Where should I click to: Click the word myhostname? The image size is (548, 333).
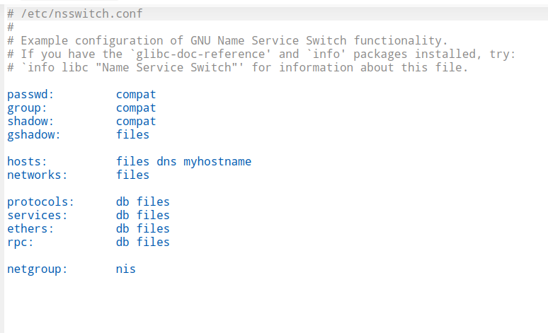tap(217, 162)
